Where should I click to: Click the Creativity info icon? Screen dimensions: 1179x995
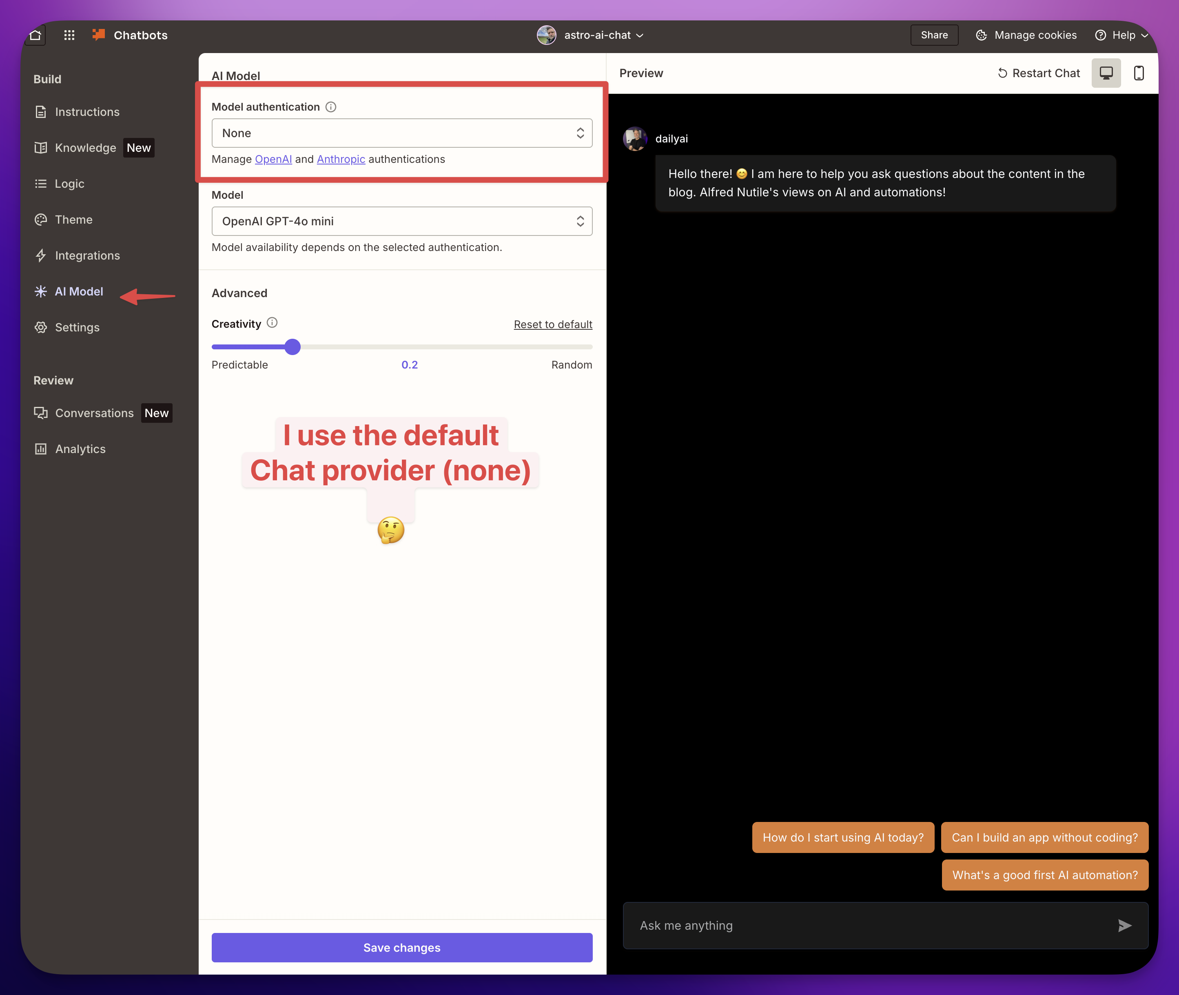pos(273,323)
